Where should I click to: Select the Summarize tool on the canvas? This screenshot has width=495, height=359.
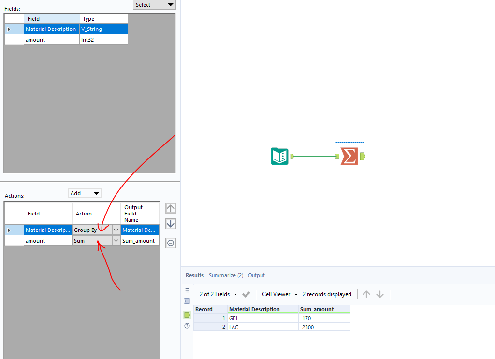[x=349, y=156]
